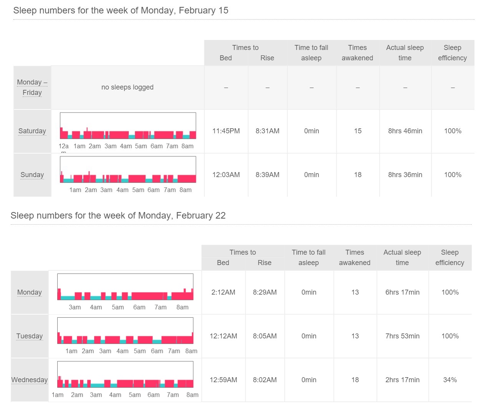Click the February 15 week heading

click(x=121, y=10)
